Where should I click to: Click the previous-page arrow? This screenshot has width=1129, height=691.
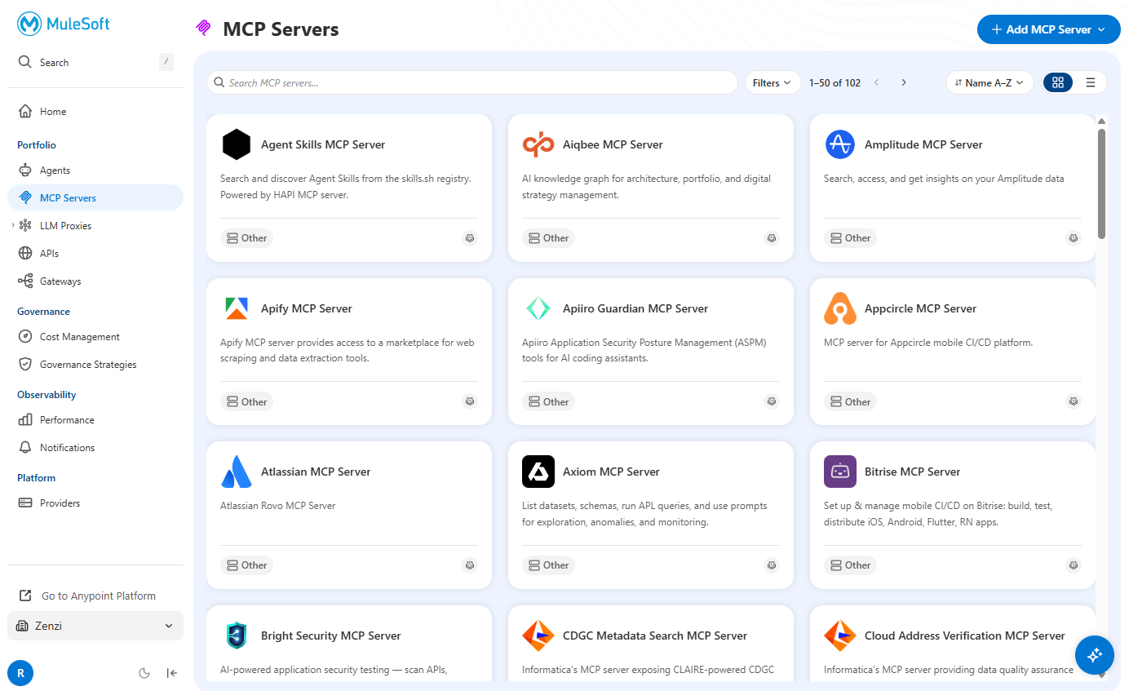coord(877,82)
